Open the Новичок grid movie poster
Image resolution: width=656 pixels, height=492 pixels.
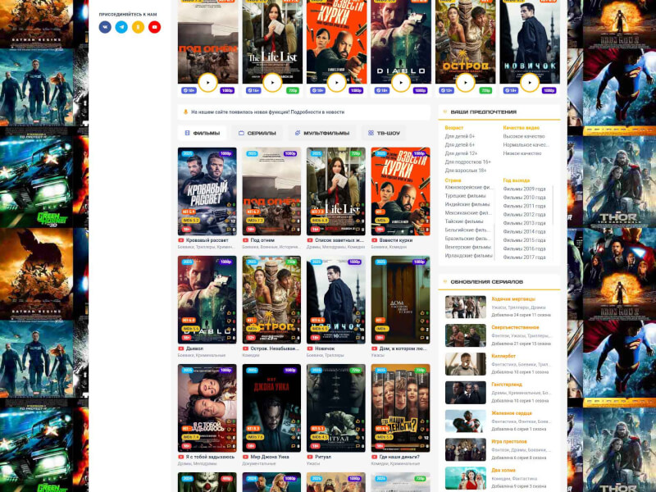[336, 299]
